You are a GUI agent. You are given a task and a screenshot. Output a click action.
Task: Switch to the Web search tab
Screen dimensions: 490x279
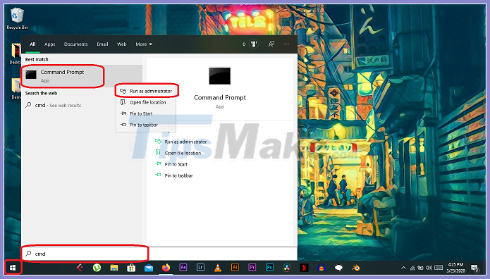(121, 44)
